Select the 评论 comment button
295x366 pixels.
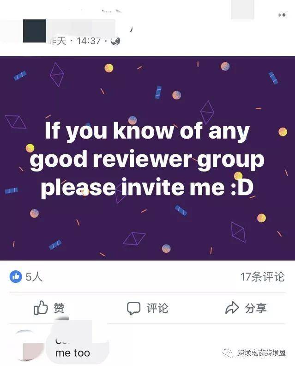coord(147,308)
